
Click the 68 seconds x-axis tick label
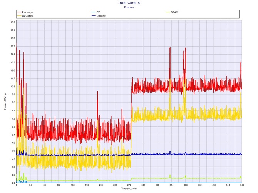[44, 185]
